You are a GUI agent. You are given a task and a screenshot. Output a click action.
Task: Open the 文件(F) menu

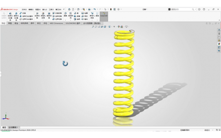click(x=24, y=9)
